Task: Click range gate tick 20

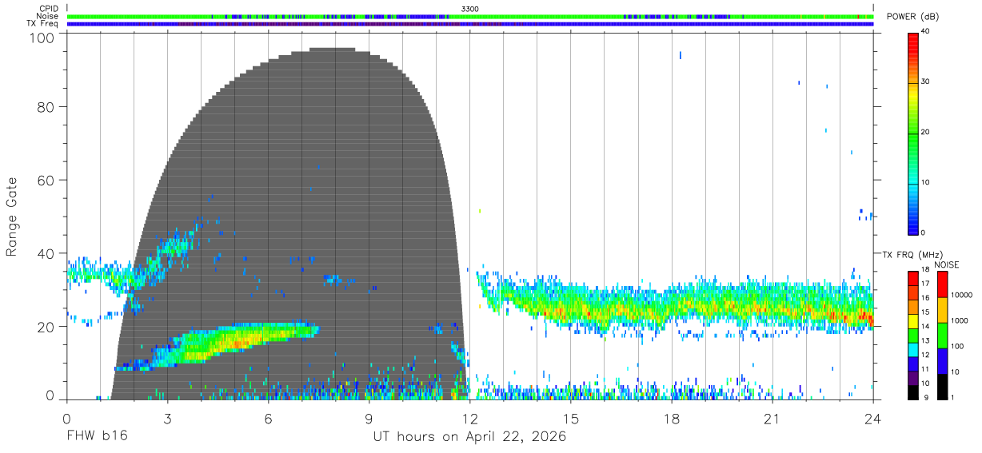Action: click(x=47, y=327)
